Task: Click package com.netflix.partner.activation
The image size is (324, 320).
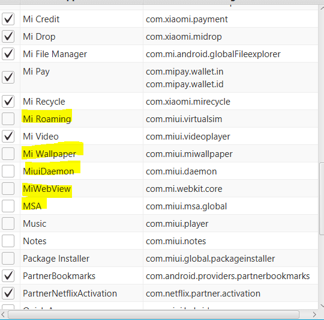Action: pos(203,294)
